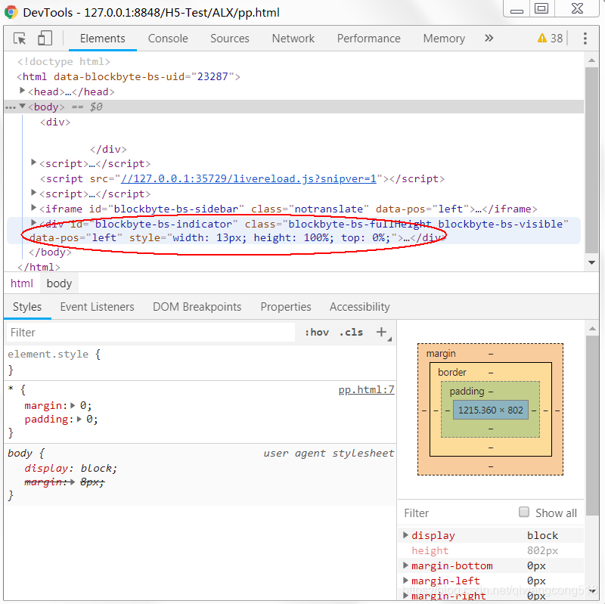Expand the second collapsed script node
Viewport: 605px width, 604px height.
[33, 193]
